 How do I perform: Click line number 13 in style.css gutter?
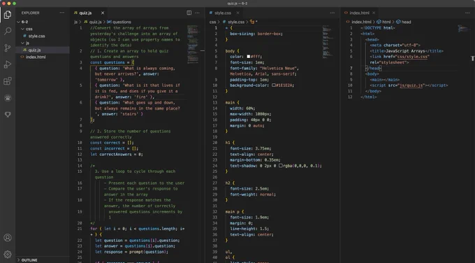point(214,103)
